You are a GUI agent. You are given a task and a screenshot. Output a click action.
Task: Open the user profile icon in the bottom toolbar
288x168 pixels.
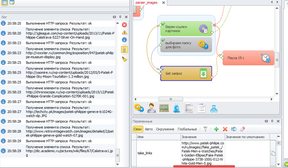tap(152, 108)
